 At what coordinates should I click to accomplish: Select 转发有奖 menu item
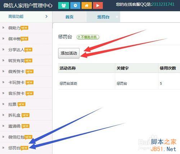coord(26,61)
